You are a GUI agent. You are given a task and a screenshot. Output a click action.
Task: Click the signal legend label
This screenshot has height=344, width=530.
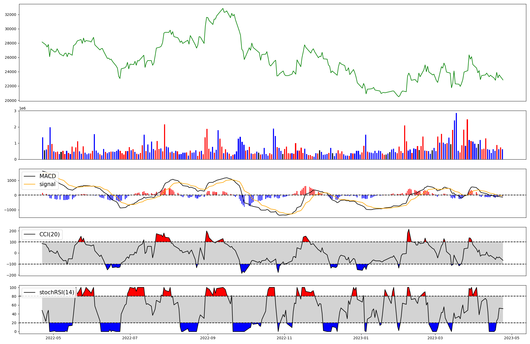[47, 184]
